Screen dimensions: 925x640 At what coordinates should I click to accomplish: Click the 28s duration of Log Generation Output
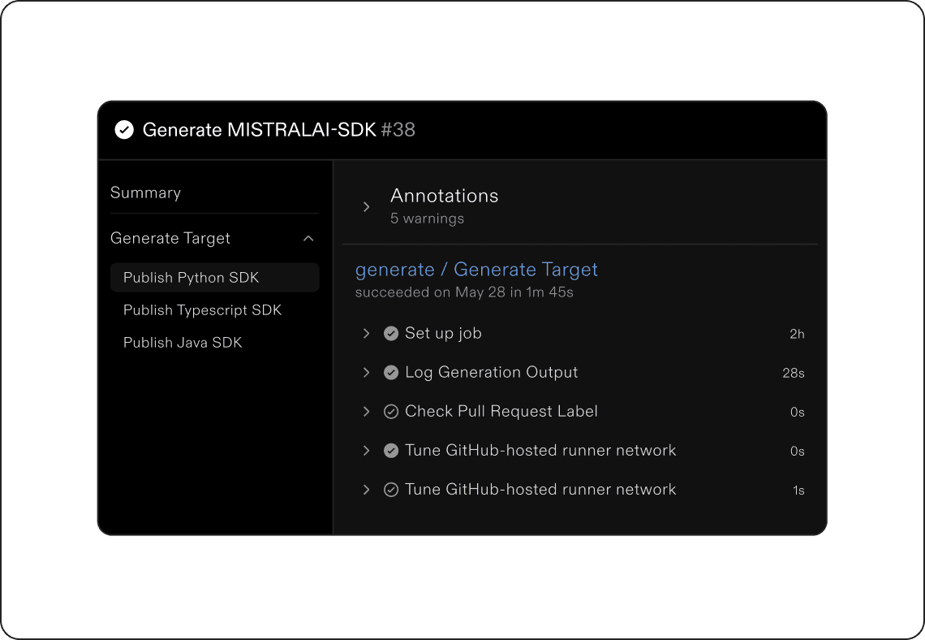(793, 374)
